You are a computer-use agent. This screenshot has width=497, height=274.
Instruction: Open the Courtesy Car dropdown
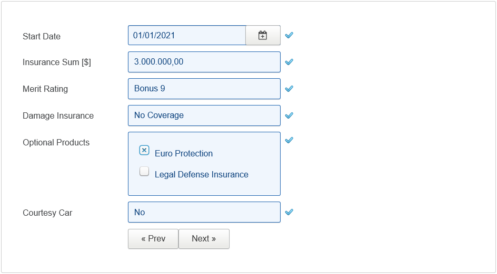point(204,212)
